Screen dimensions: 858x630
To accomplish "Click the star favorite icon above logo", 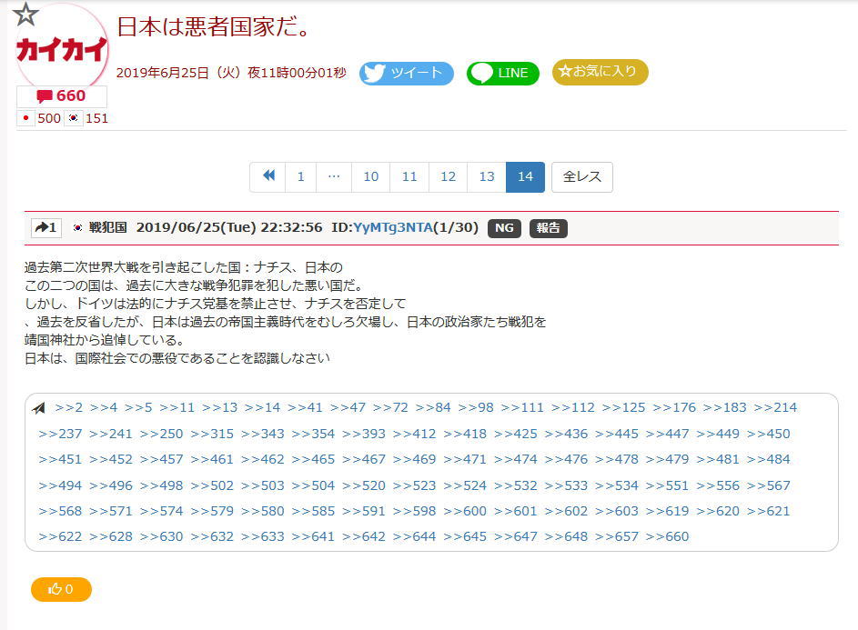I will pos(26,15).
